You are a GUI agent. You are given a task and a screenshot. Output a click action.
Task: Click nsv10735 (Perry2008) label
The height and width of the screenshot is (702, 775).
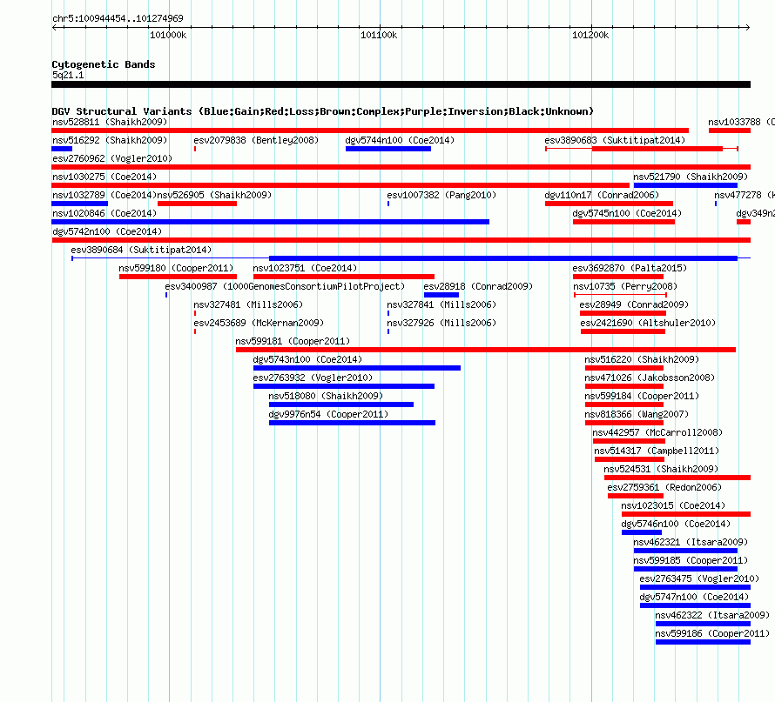point(624,286)
